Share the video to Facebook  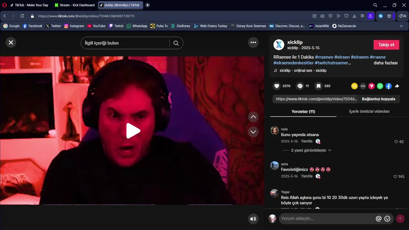pyautogui.click(x=389, y=86)
